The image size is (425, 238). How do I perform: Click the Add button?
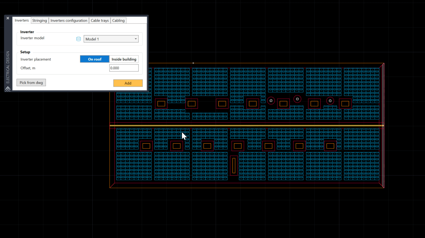[128, 83]
